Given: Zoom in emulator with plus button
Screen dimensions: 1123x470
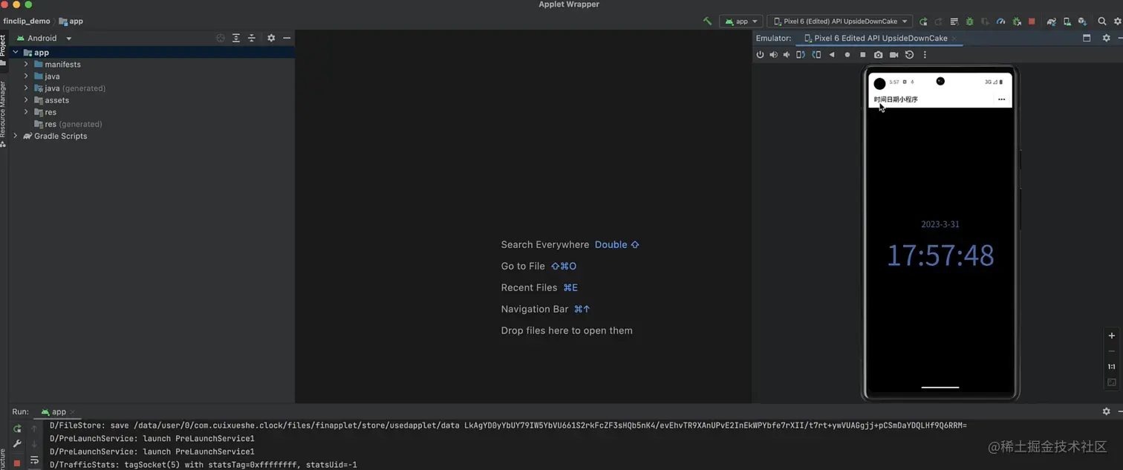Looking at the screenshot, I should (1112, 336).
